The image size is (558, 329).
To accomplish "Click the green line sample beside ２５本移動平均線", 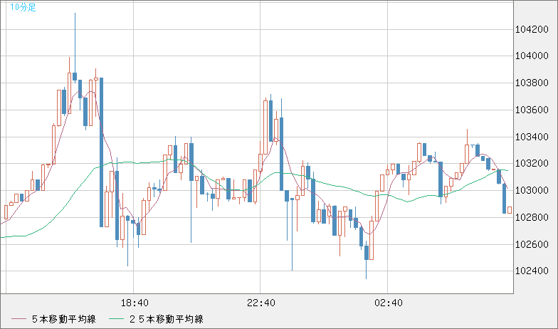I will click(x=115, y=319).
